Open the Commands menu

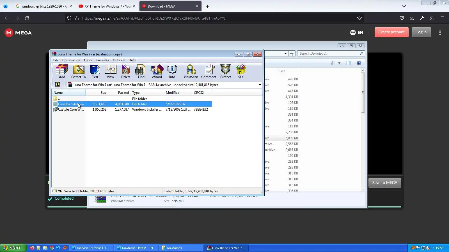[x=71, y=60]
